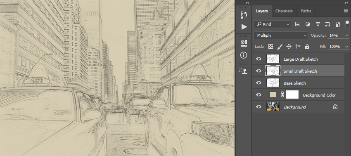The image size is (351, 156).
Task: Hide the Base Sketch layer
Action: pos(259,83)
